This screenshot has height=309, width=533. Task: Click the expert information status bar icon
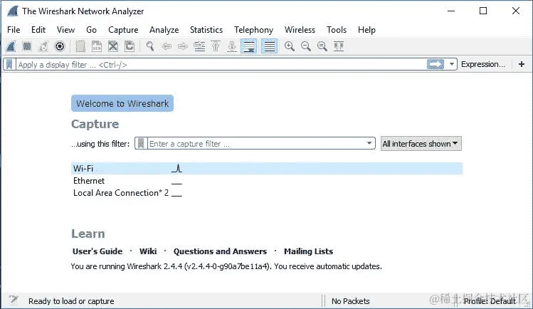(x=14, y=300)
